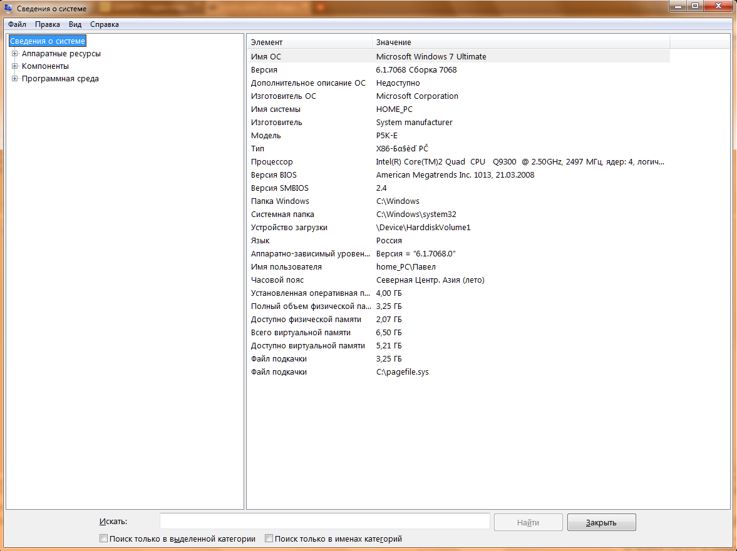Open the Файл menu

click(17, 24)
